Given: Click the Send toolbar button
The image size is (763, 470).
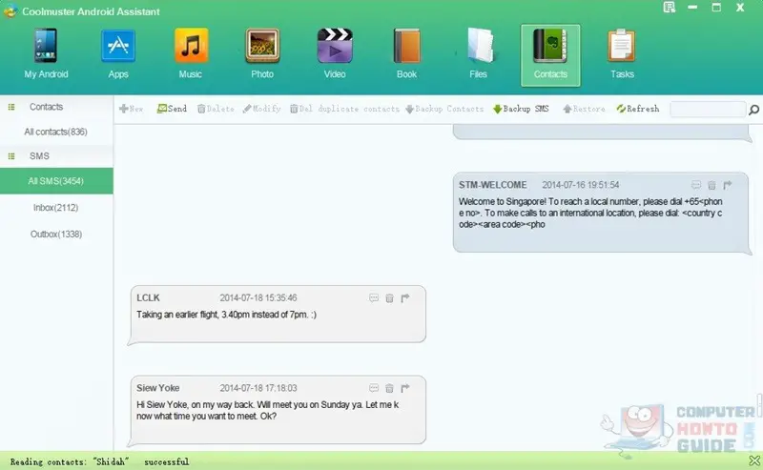Looking at the screenshot, I should (x=172, y=109).
